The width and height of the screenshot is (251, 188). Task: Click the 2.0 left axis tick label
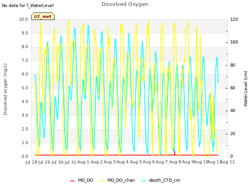25,129
